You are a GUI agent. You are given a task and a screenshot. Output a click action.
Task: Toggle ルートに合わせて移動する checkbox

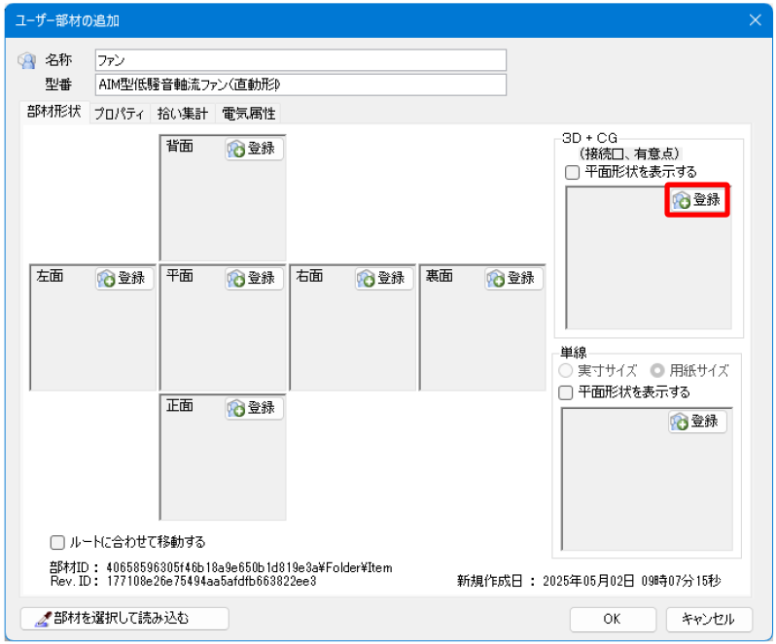[x=57, y=542]
